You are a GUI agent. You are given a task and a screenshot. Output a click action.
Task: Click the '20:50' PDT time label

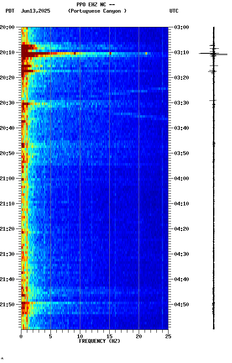(x=7, y=153)
